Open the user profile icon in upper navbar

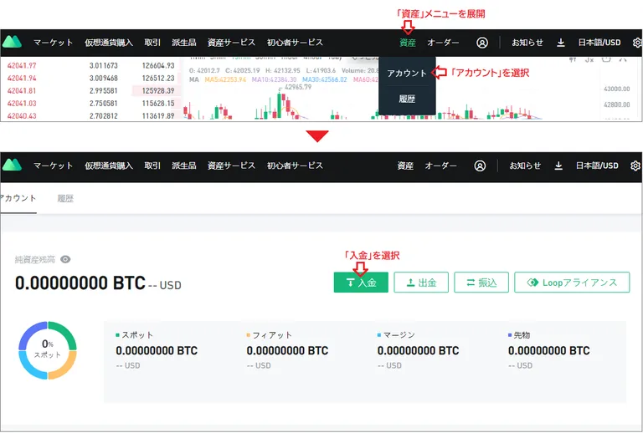pos(482,43)
